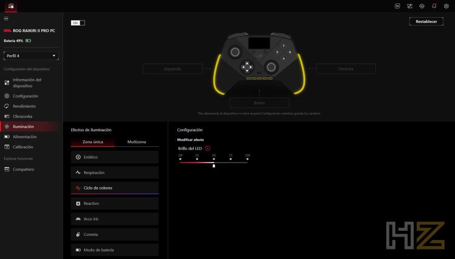
Task: Open the Obrazovka section
Action: click(x=31, y=116)
